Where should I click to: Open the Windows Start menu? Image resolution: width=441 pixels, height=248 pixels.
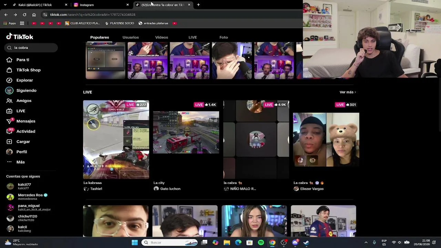click(x=135, y=242)
